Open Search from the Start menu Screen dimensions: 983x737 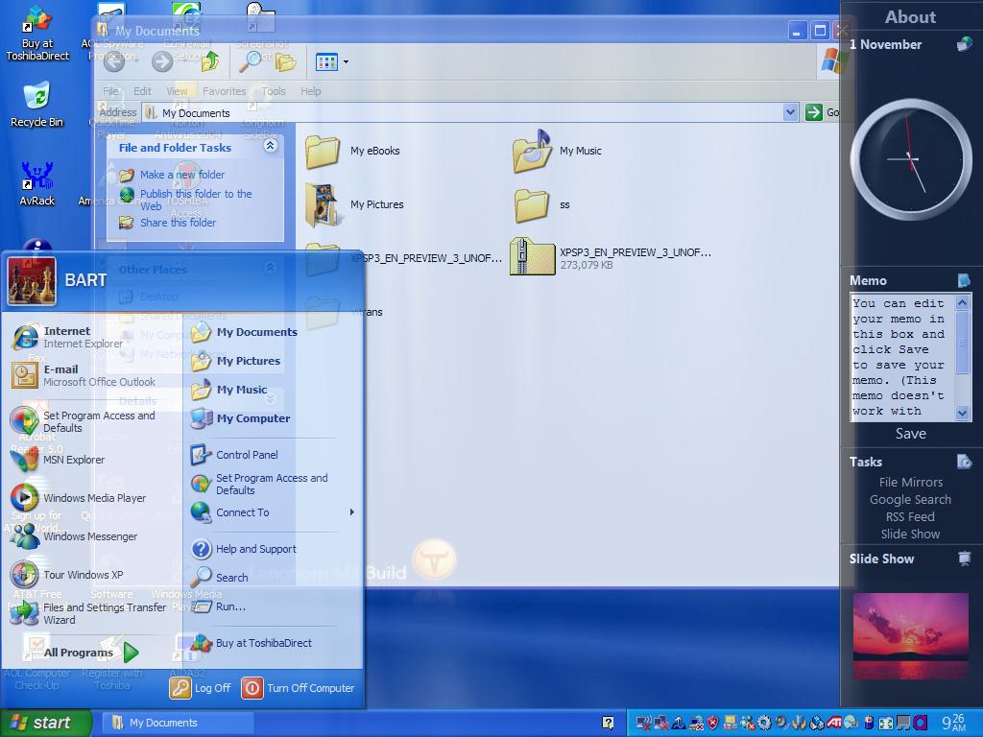[x=220, y=578]
